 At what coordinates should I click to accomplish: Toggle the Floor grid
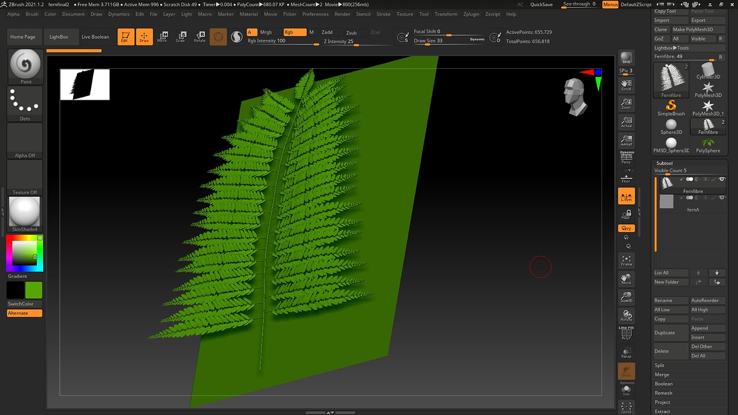coord(626,177)
